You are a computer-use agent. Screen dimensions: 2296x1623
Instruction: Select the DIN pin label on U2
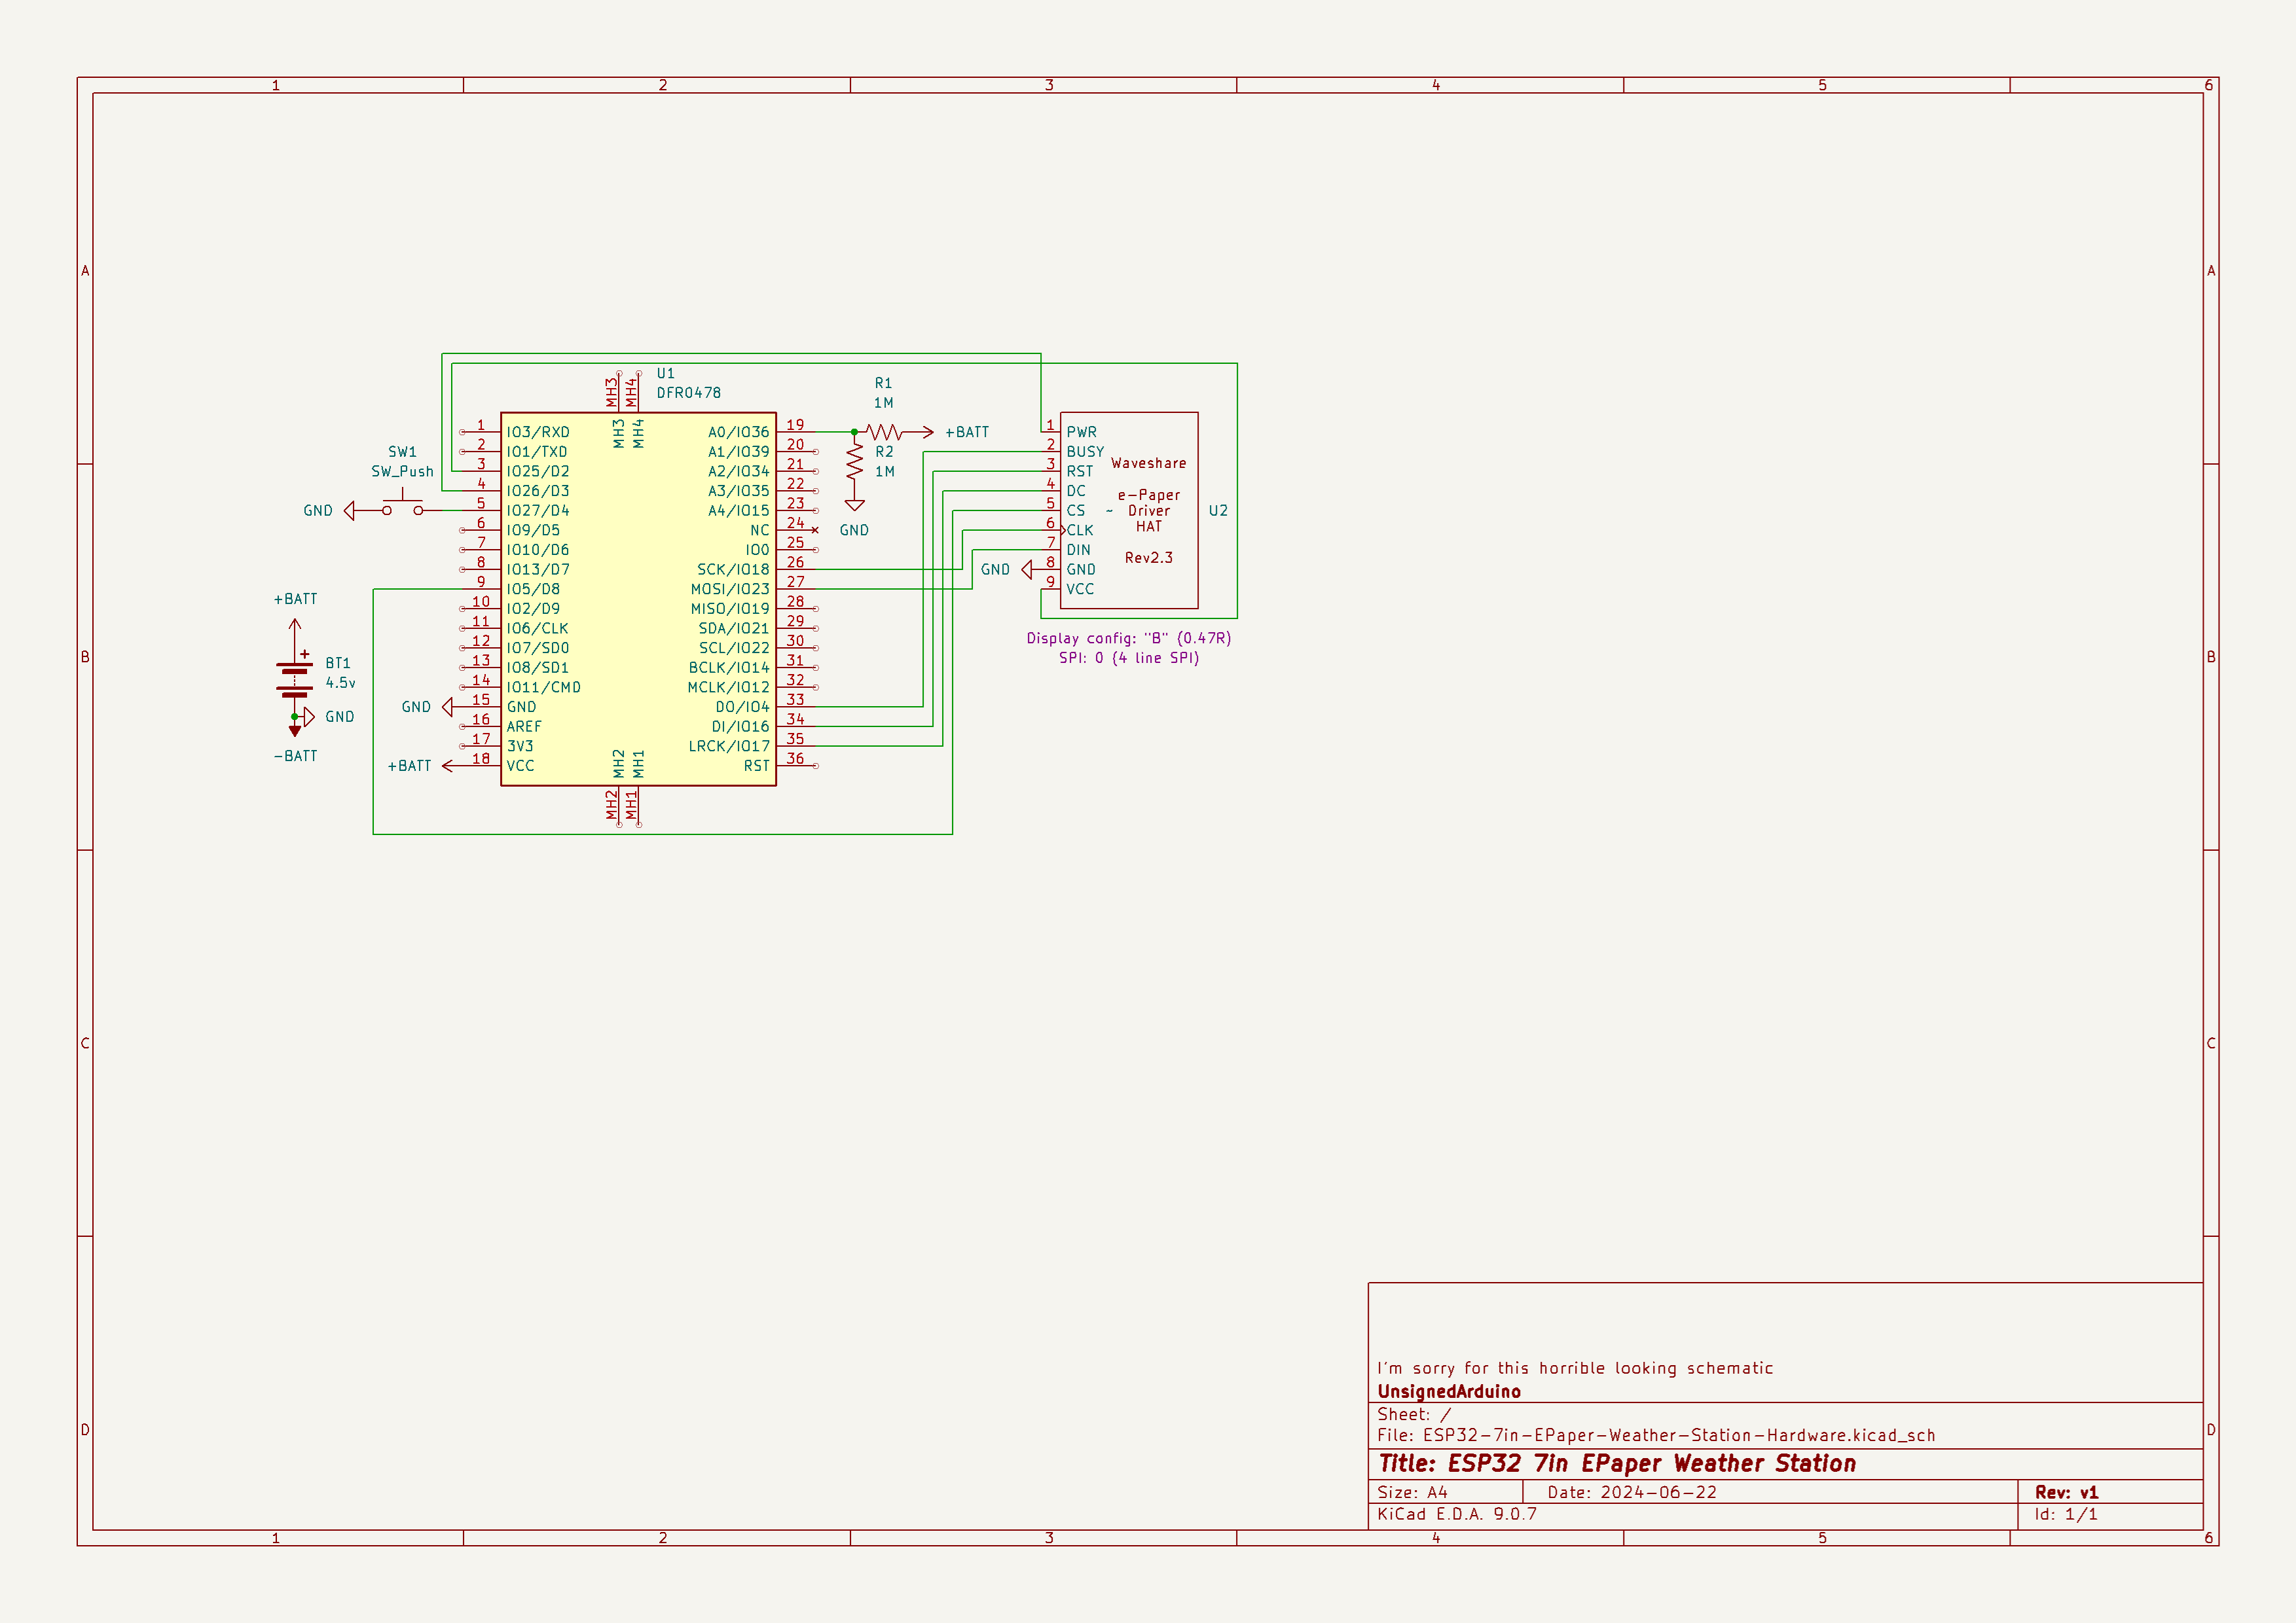[1078, 550]
